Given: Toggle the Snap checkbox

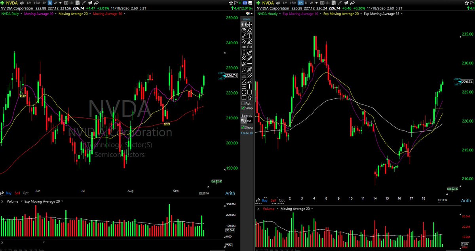Looking at the screenshot, I should coord(243,108).
